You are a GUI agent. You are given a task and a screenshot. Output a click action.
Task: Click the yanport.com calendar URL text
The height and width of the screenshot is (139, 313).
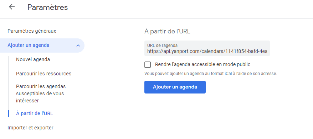click(207, 51)
